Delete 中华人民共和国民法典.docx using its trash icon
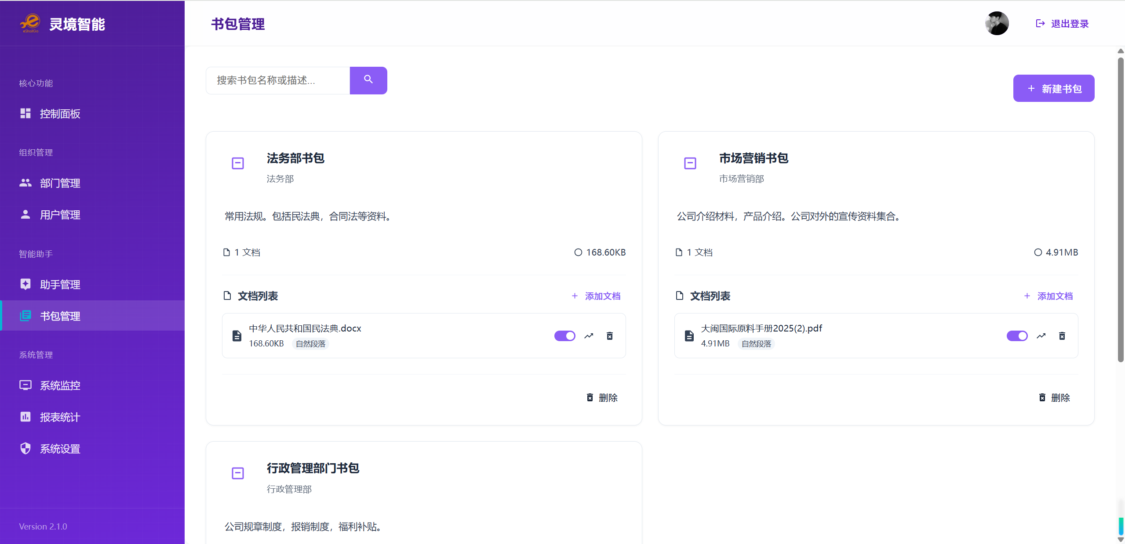1125x544 pixels. coord(609,336)
